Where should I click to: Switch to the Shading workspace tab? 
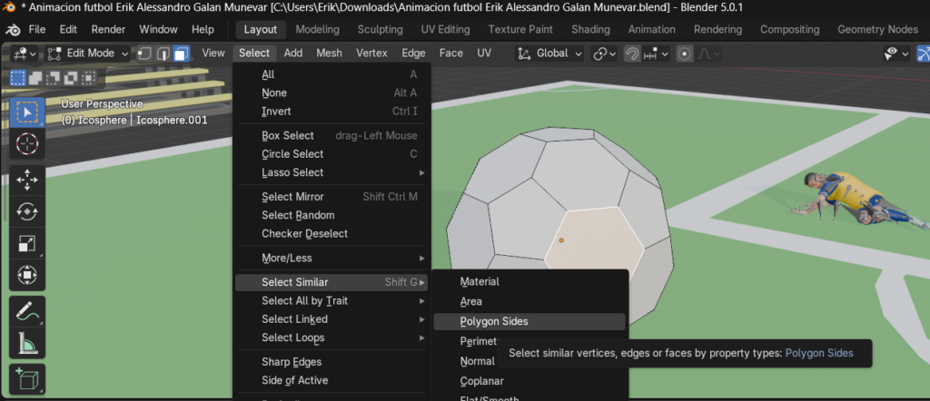(x=590, y=30)
